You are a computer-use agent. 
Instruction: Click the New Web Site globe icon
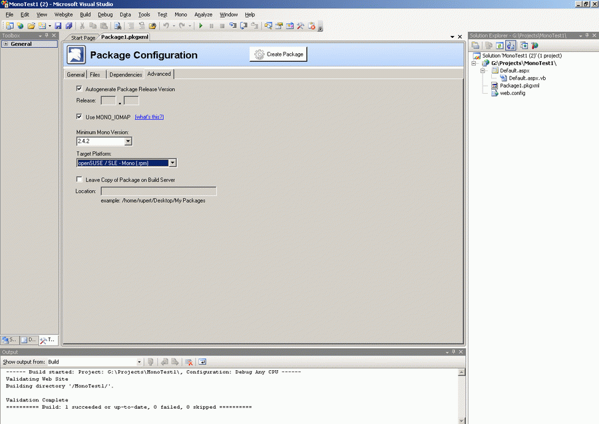pyautogui.click(x=20, y=25)
